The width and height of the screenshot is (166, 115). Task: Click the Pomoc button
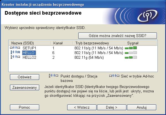(x=25, y=107)
